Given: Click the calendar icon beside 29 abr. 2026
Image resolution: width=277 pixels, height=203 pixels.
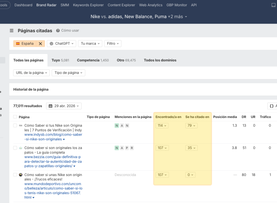Looking at the screenshot, I should pos(51,106).
